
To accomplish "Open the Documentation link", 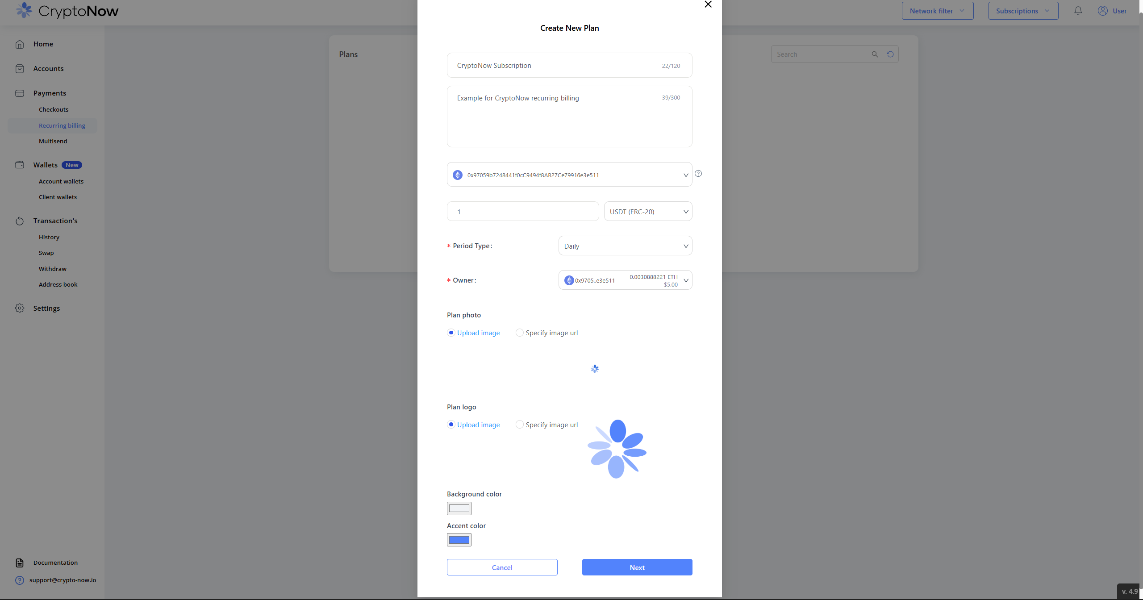I will (x=55, y=563).
